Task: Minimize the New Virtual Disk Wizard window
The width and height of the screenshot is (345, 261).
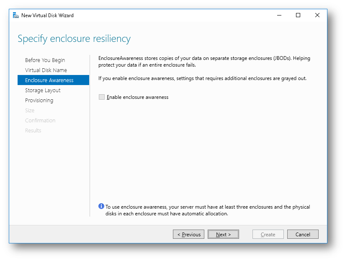Action: coord(279,15)
